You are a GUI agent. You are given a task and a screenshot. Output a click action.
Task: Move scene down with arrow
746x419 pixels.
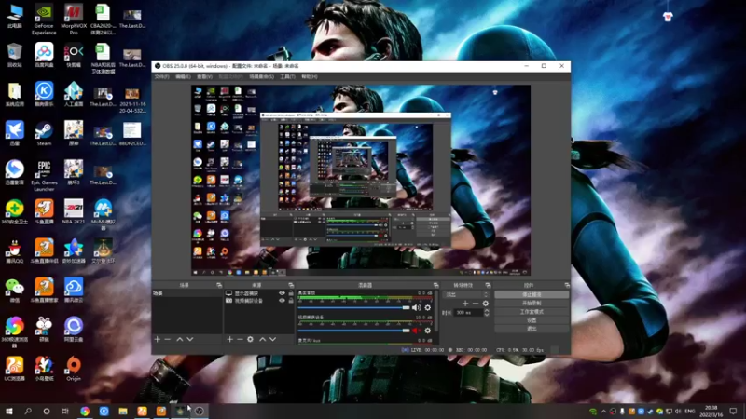(x=190, y=339)
